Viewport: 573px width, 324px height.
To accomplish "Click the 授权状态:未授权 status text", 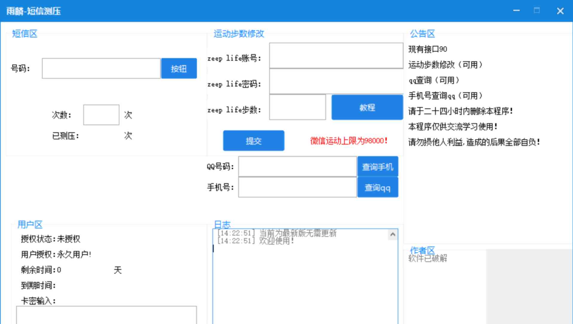I will [x=51, y=239].
